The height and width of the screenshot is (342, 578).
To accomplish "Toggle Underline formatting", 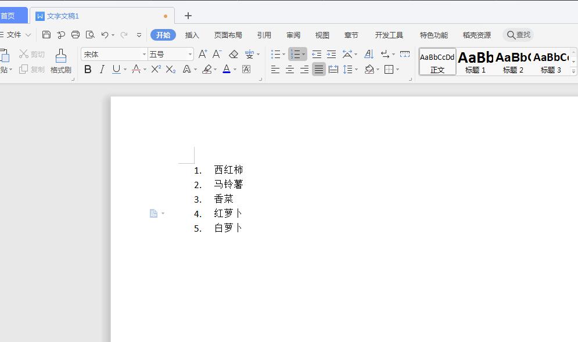I will point(117,69).
